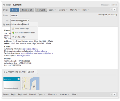Click the abuse@inbox.lv email link

pos(23,55)
